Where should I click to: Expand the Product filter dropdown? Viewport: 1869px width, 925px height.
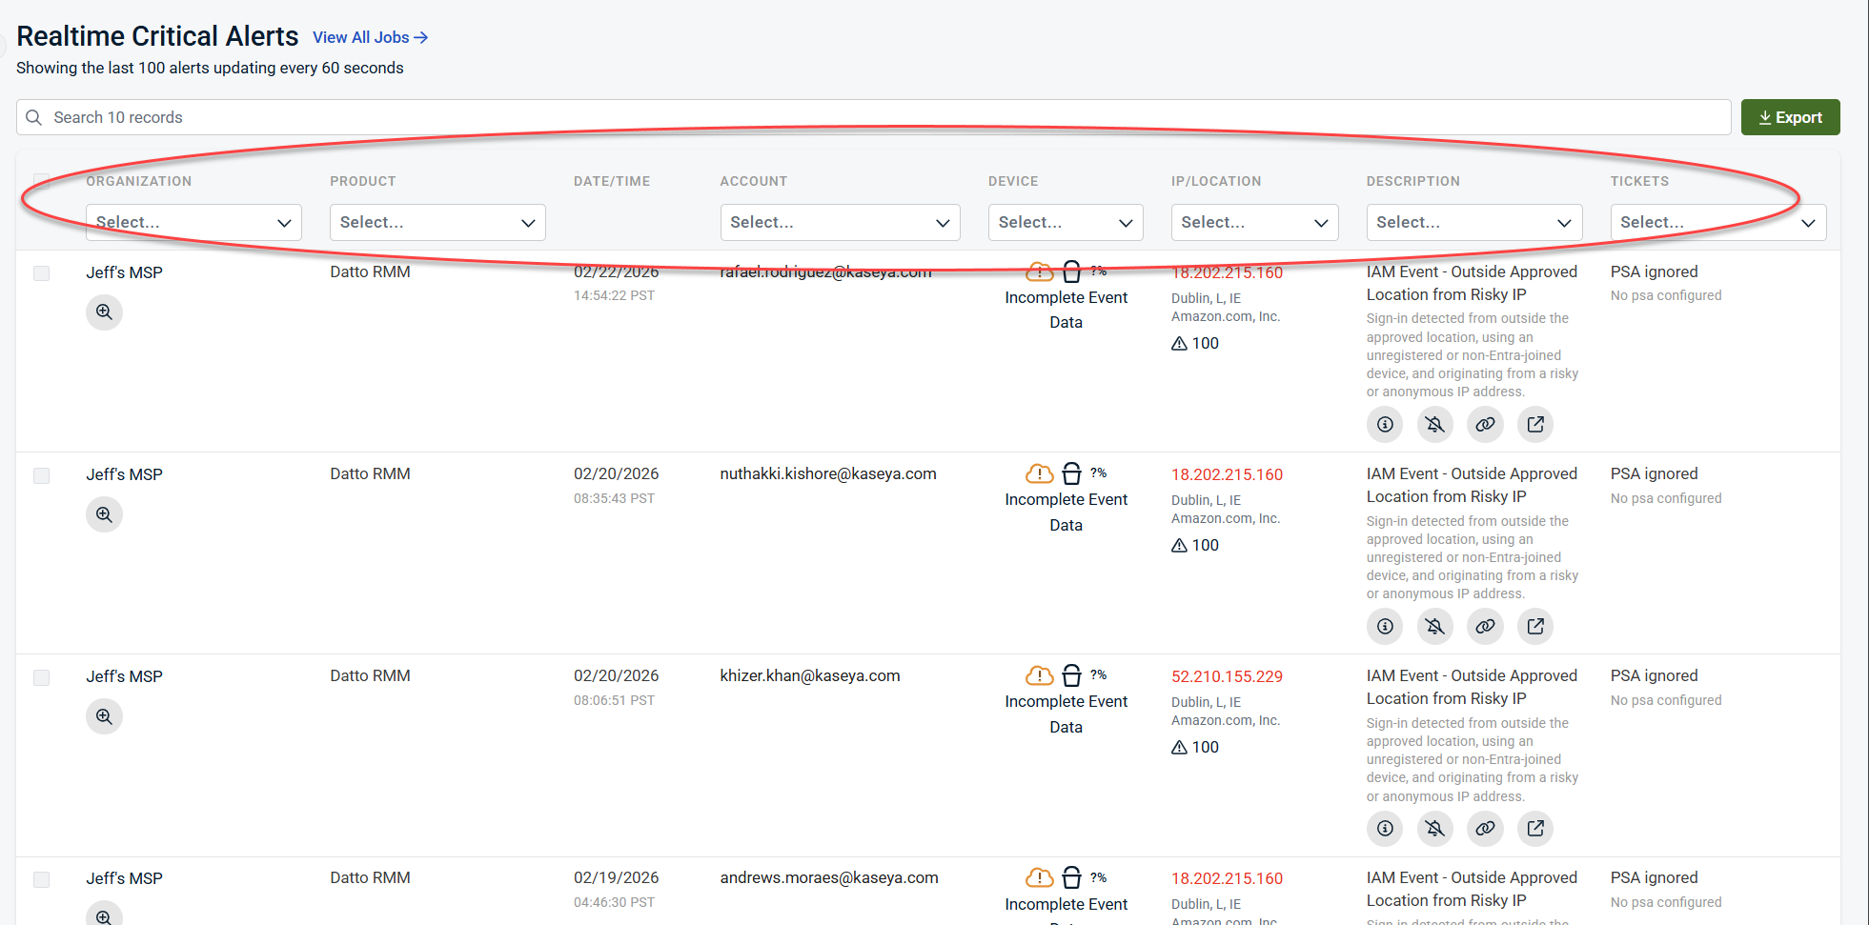[x=437, y=223]
